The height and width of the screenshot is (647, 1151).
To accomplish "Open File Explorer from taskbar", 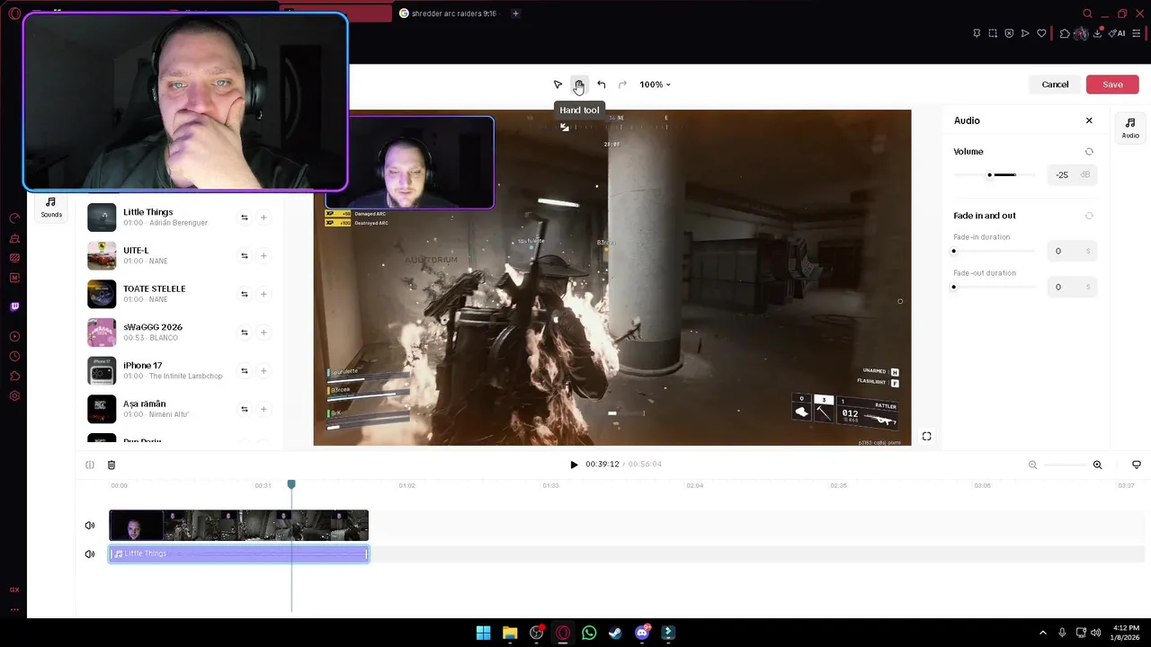I will [510, 633].
